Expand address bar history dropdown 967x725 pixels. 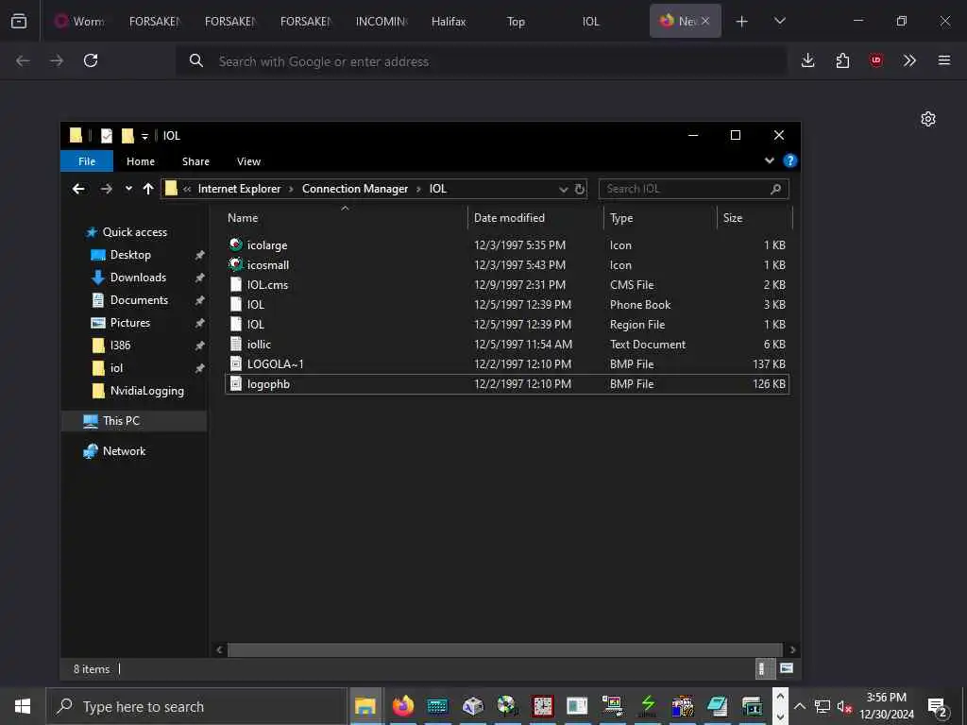pyautogui.click(x=563, y=189)
